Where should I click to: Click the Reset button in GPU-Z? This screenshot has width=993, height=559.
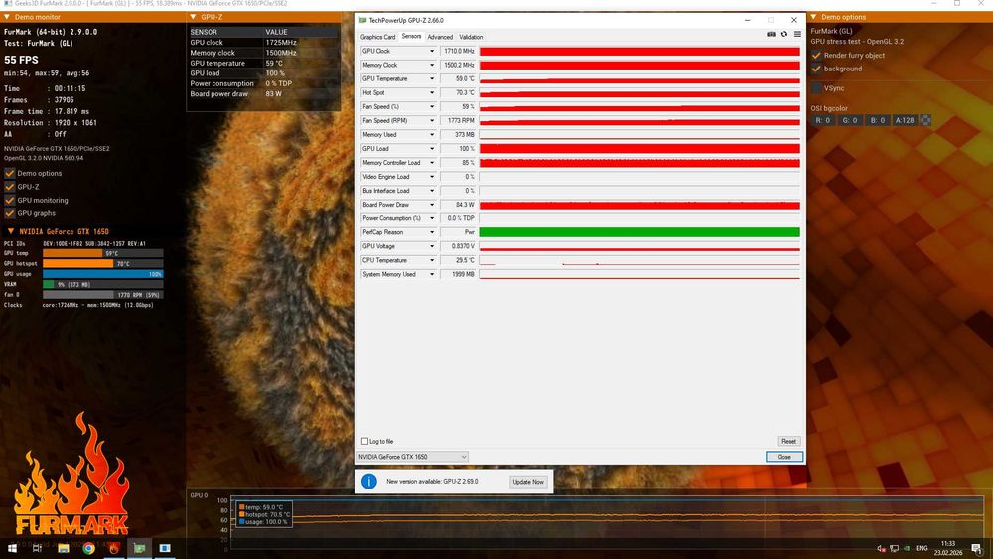point(788,441)
